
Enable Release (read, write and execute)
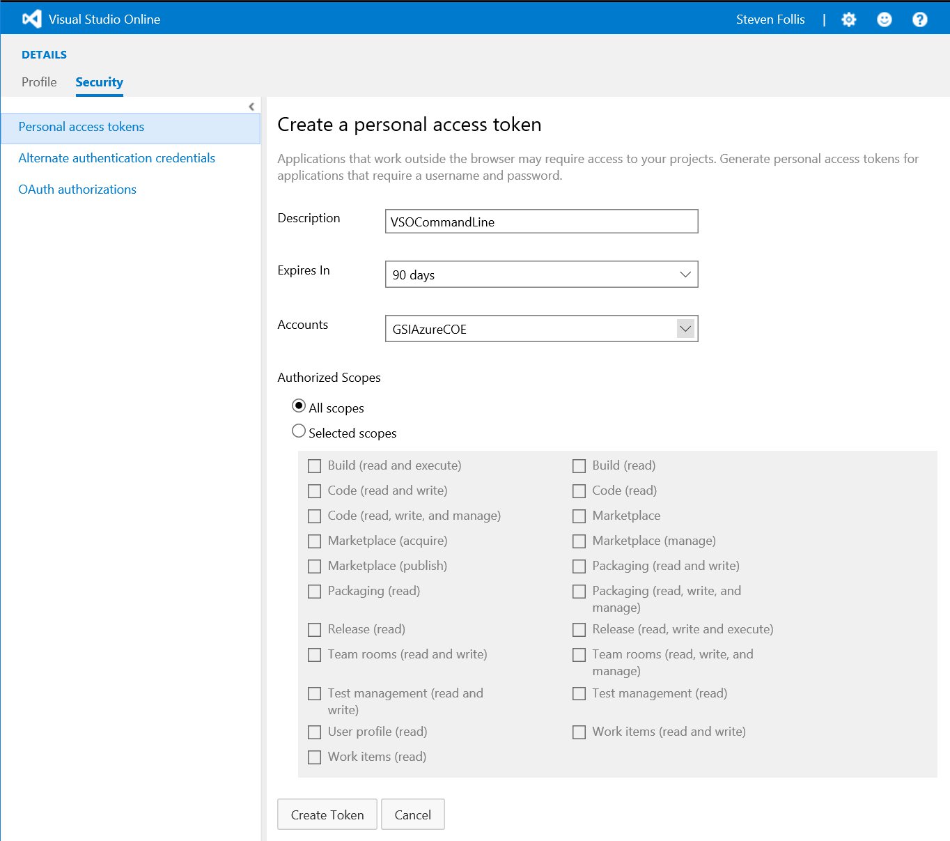pos(579,630)
